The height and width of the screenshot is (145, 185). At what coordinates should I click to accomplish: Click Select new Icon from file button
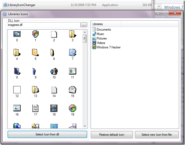pos(157,135)
